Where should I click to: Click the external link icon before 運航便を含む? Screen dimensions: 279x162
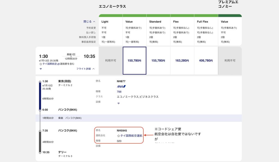click(59, 64)
